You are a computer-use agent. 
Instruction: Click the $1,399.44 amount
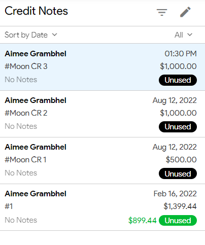(x=180, y=206)
